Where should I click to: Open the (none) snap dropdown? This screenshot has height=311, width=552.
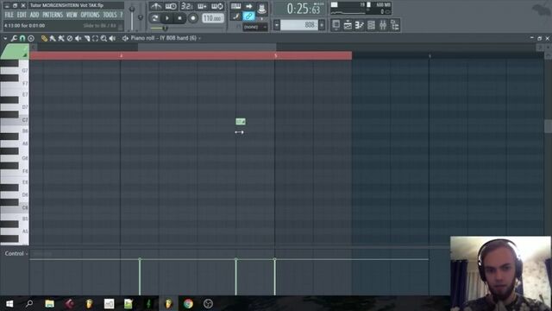click(255, 27)
